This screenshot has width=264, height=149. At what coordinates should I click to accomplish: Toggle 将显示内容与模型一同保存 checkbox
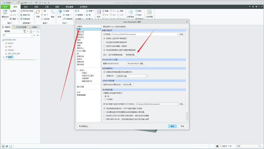[x=105, y=46]
